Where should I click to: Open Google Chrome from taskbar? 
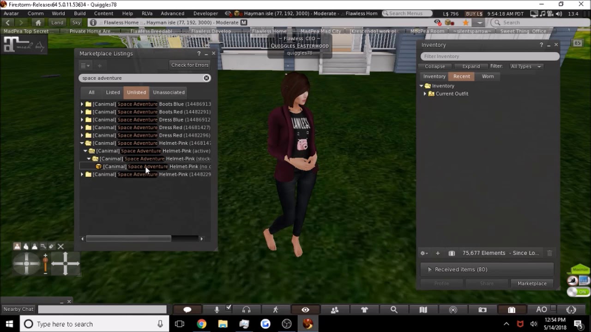point(201,324)
